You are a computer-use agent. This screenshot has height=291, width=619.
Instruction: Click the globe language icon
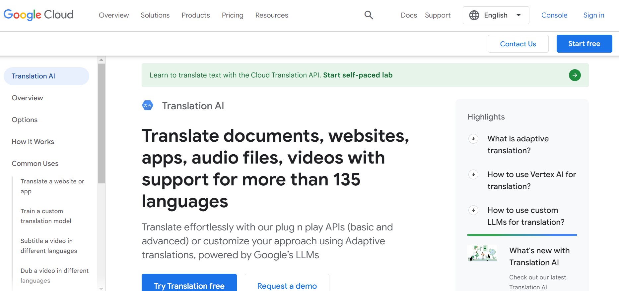click(474, 15)
